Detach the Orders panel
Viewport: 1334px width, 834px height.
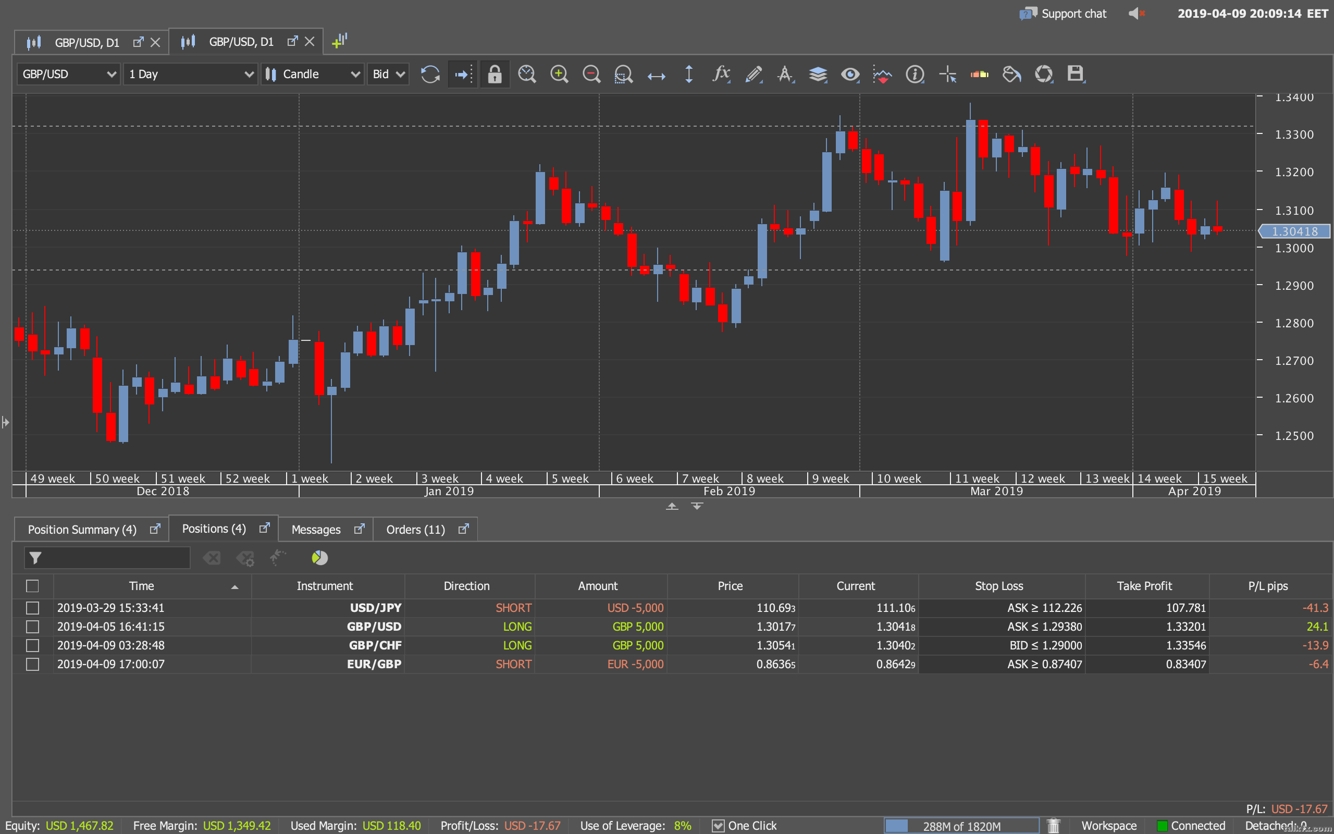click(x=464, y=529)
